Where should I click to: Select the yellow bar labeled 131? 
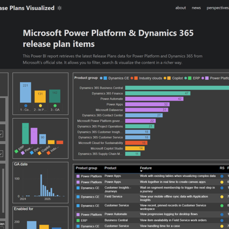[40, 97]
